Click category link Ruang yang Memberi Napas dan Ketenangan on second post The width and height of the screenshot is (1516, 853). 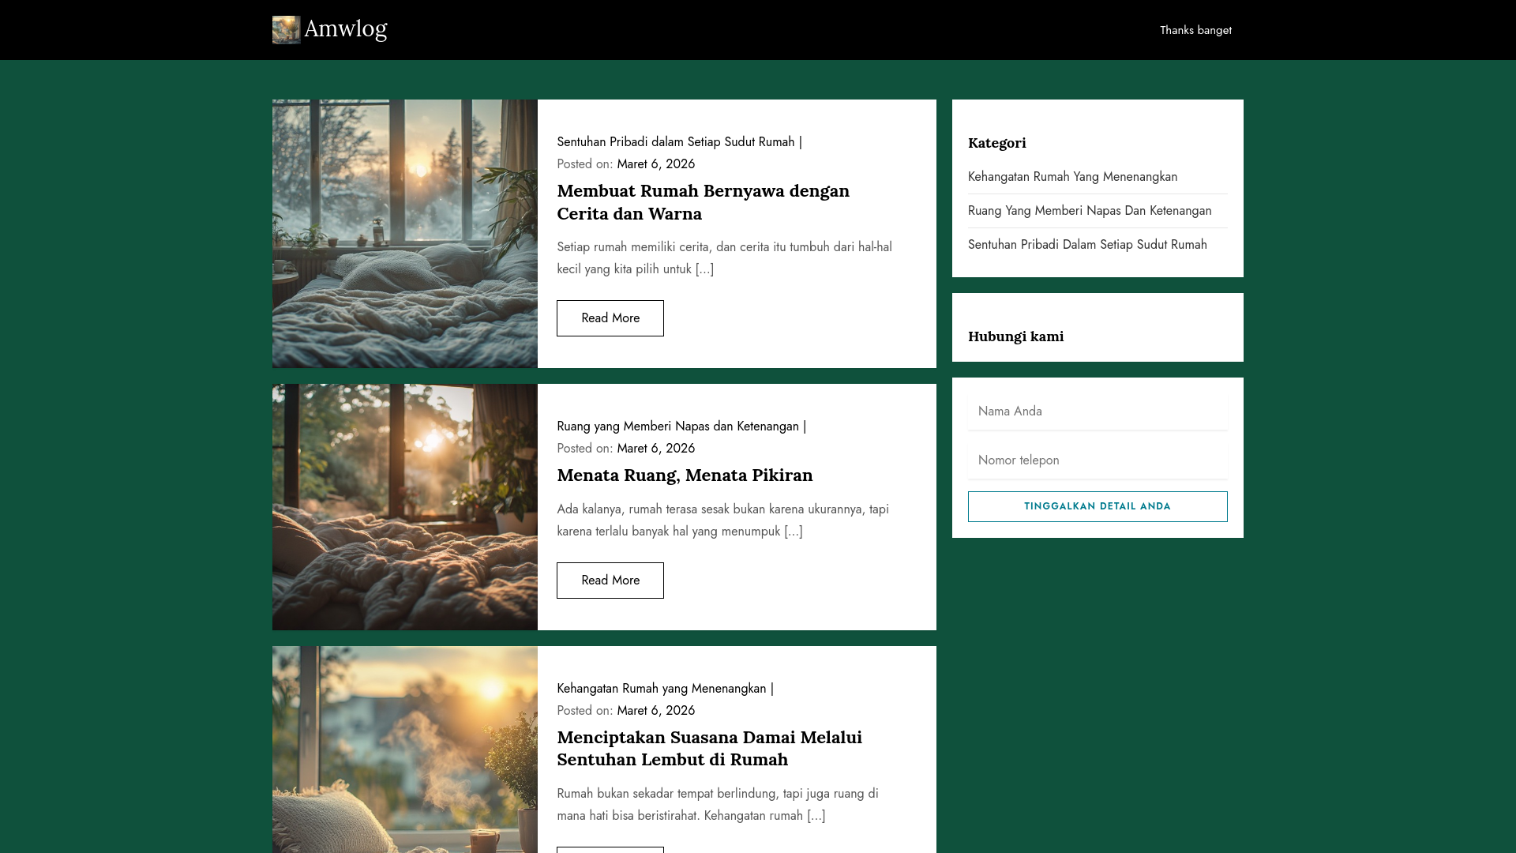pos(677,426)
